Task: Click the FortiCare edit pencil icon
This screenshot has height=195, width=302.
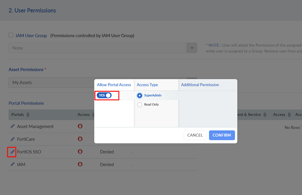Action: 13,139
